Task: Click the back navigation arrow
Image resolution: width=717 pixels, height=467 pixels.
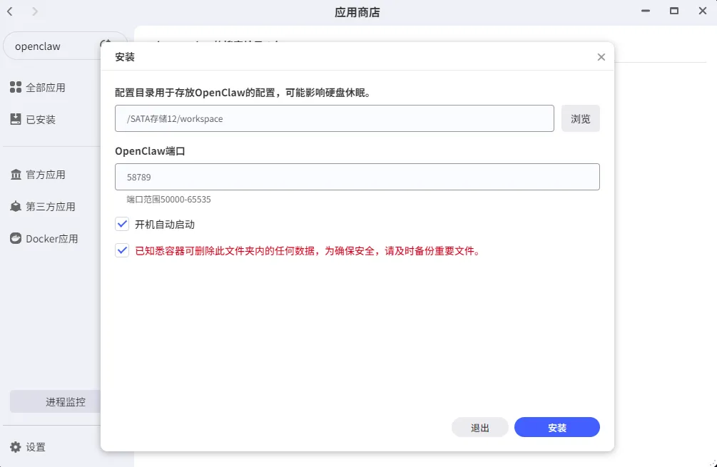Action: (x=9, y=11)
